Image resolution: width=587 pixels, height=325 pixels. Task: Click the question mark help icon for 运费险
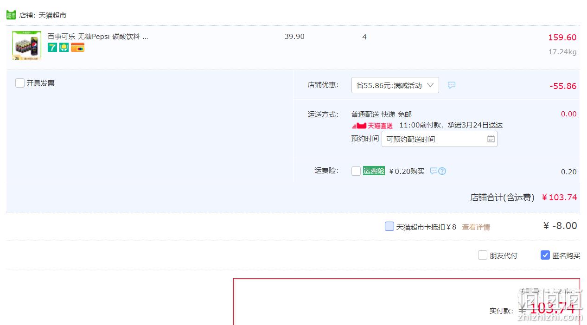442,171
